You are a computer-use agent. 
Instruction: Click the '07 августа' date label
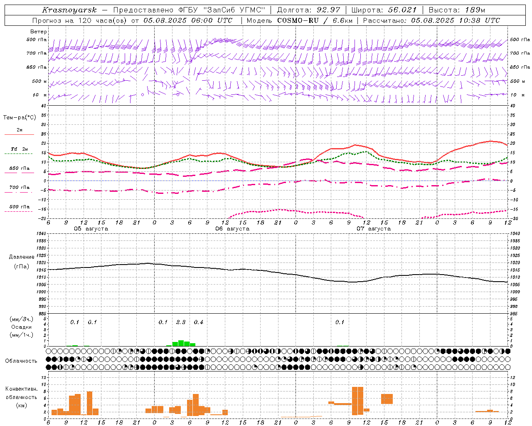374,229
